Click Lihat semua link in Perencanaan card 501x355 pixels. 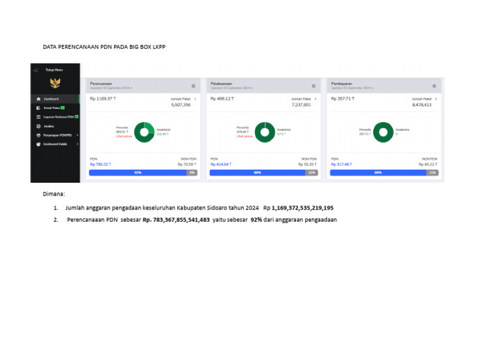124,136
